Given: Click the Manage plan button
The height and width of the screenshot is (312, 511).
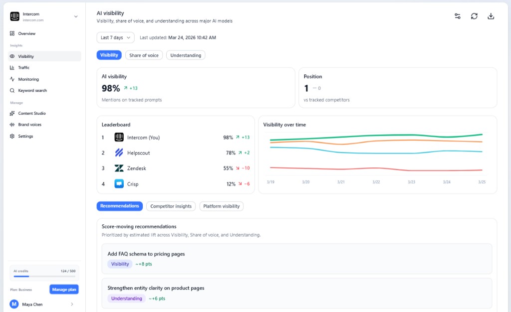Looking at the screenshot, I should click(x=64, y=289).
